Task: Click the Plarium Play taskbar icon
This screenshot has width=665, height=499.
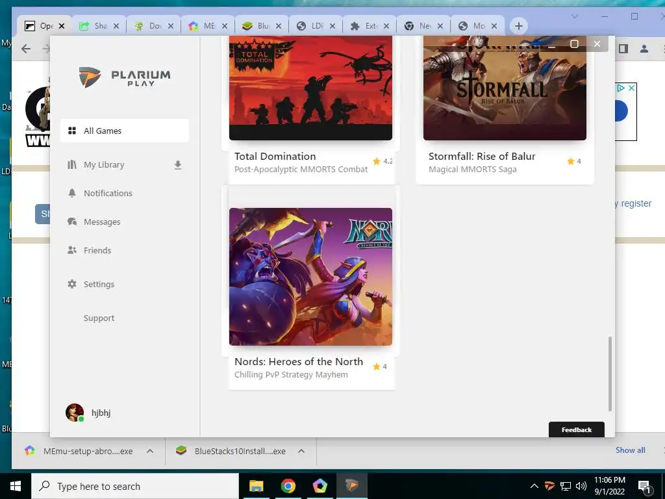Action: click(x=351, y=486)
